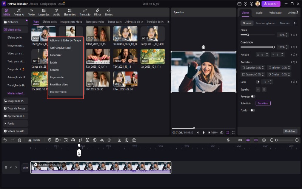The width and height of the screenshot is (302, 189).
Task: Open the Áudio tool
Action: [x=57, y=12]
